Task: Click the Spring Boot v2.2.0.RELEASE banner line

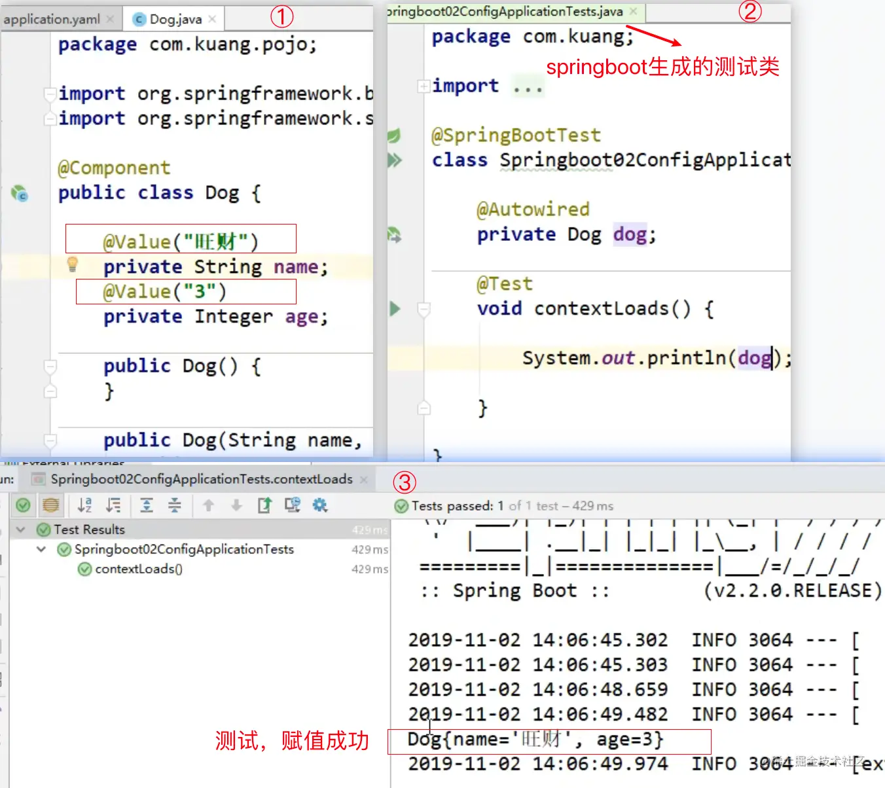Action: [x=651, y=591]
